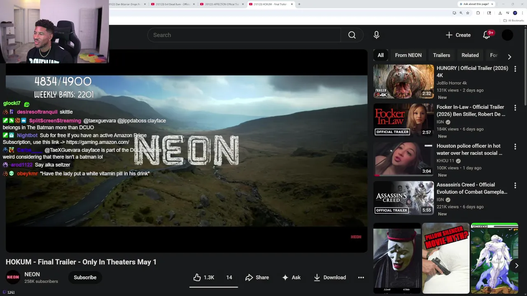Open the Install app icon in address bar
The width and height of the screenshot is (527, 296).
(454, 13)
